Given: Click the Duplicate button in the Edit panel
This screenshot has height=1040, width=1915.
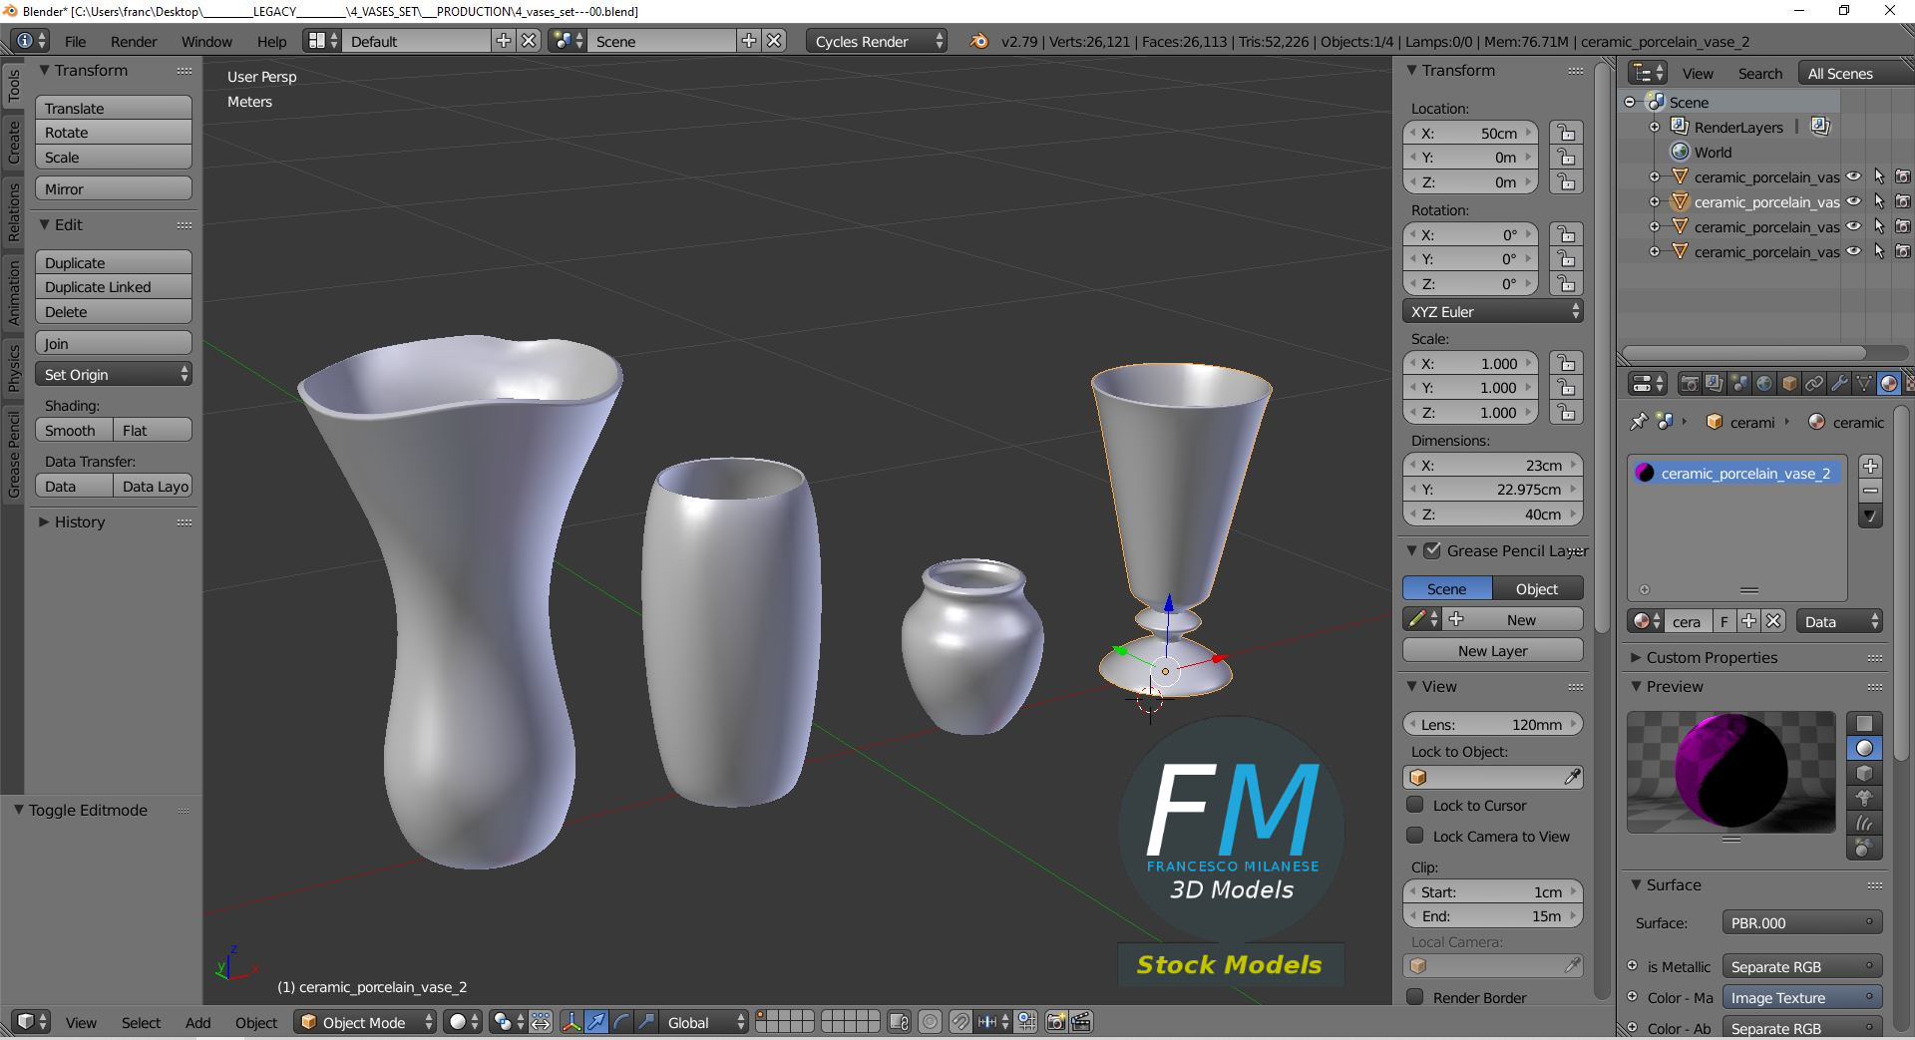Looking at the screenshot, I should 113,261.
